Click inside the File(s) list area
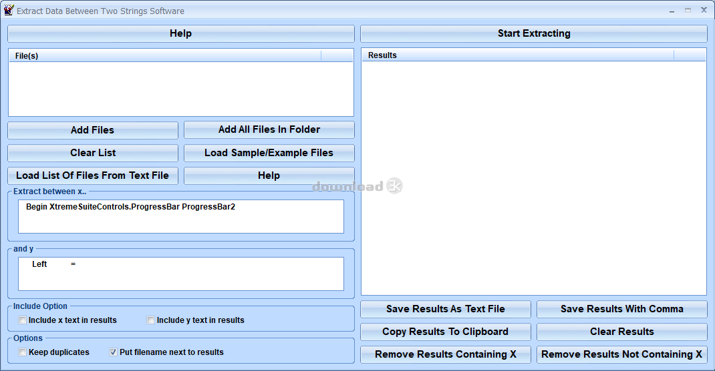This screenshot has width=715, height=371. tap(181, 89)
